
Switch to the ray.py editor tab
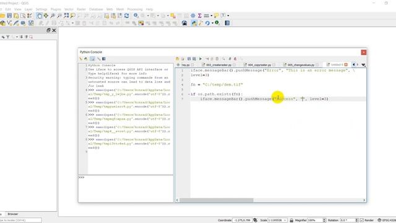tap(186, 65)
